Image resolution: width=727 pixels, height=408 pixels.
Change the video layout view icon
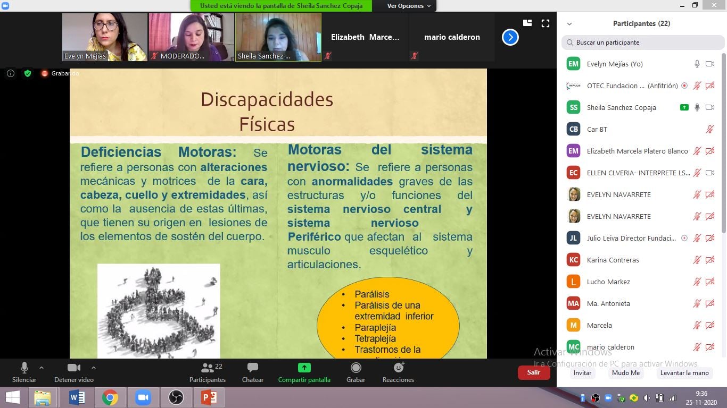[x=527, y=23]
